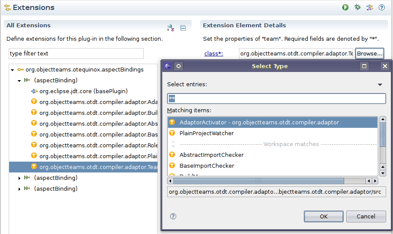The width and height of the screenshot is (393, 234).
Task: Click the horizontal scrollbar in matching items
Action: pyautogui.click(x=258, y=181)
